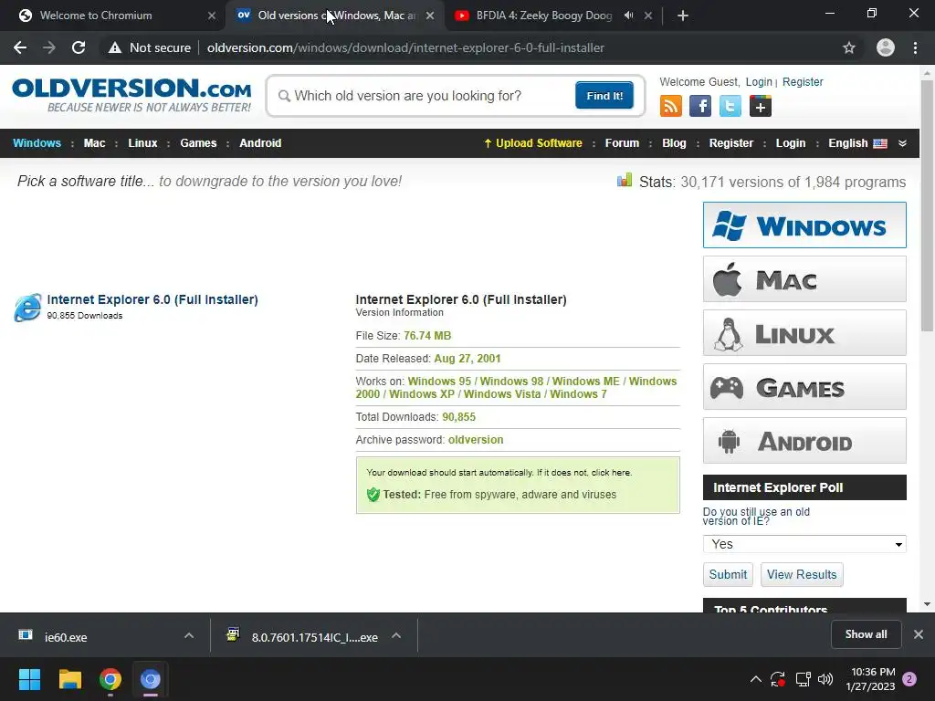Click the browser forward arrow
Screen dimensions: 935x701
[x=49, y=47]
